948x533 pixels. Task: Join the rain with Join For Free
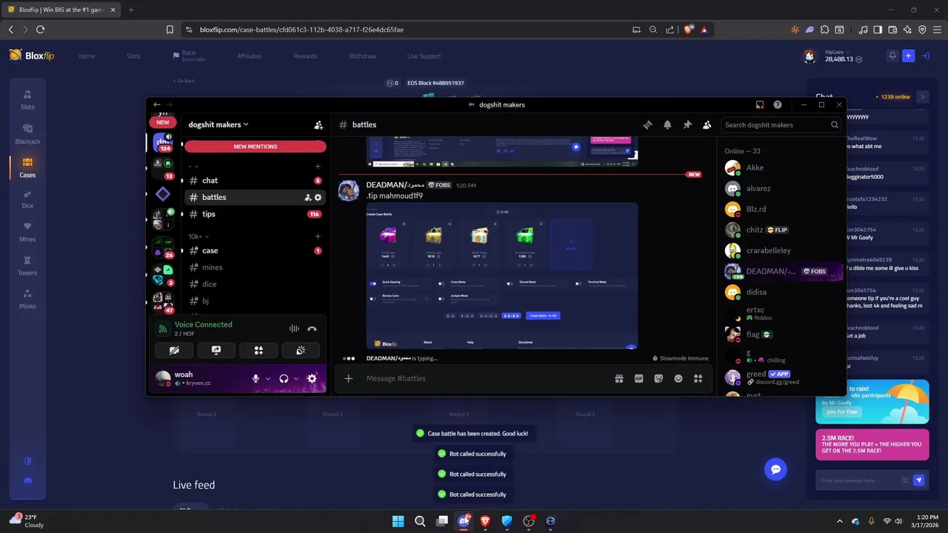coord(841,412)
